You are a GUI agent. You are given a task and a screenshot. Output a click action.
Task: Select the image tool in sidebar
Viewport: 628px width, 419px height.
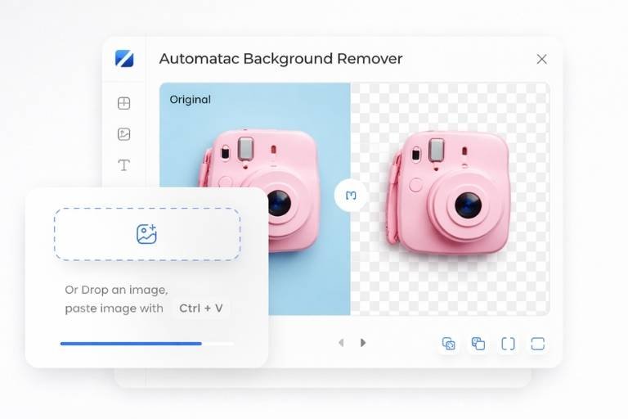124,134
